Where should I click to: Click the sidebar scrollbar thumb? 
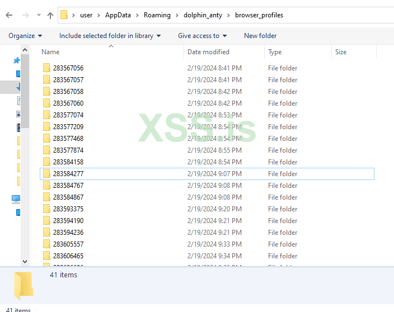pyautogui.click(x=25, y=91)
